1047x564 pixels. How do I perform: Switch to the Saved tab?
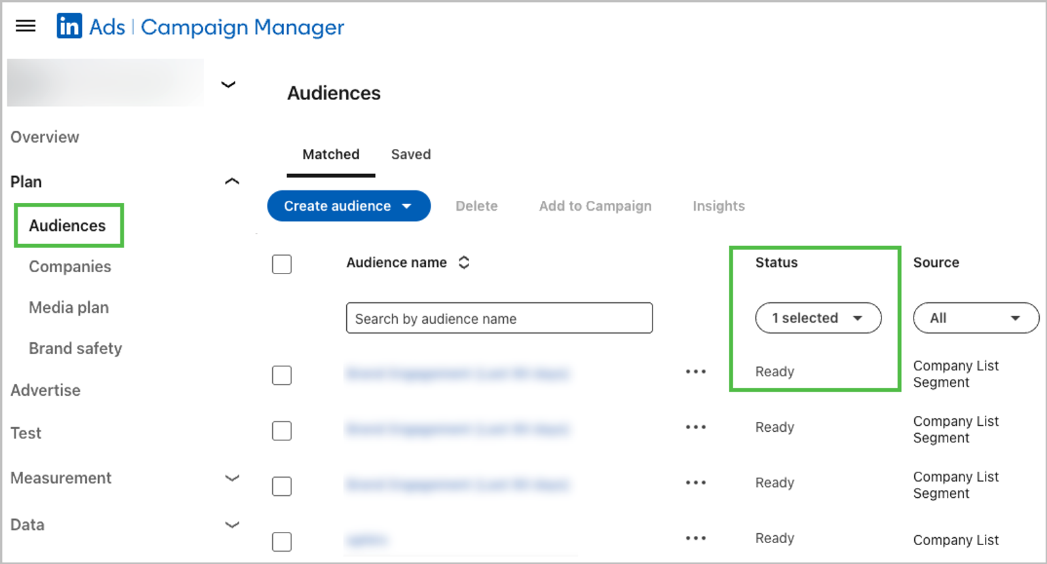(x=411, y=155)
